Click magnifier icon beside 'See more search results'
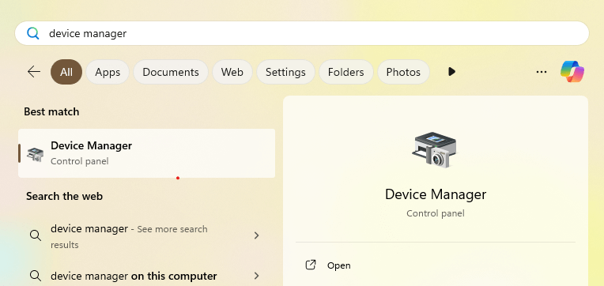The height and width of the screenshot is (286, 604). [x=36, y=235]
